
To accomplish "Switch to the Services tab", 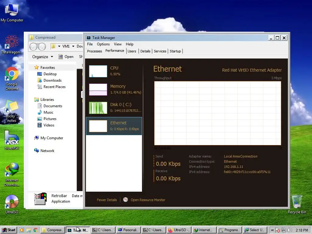I will (x=160, y=51).
